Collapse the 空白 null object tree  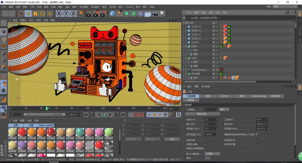point(184,23)
